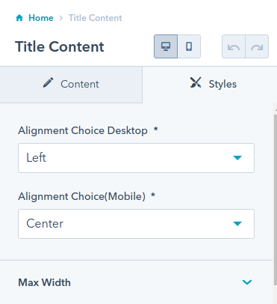Click the teal arrow beside Left

pos(237,158)
